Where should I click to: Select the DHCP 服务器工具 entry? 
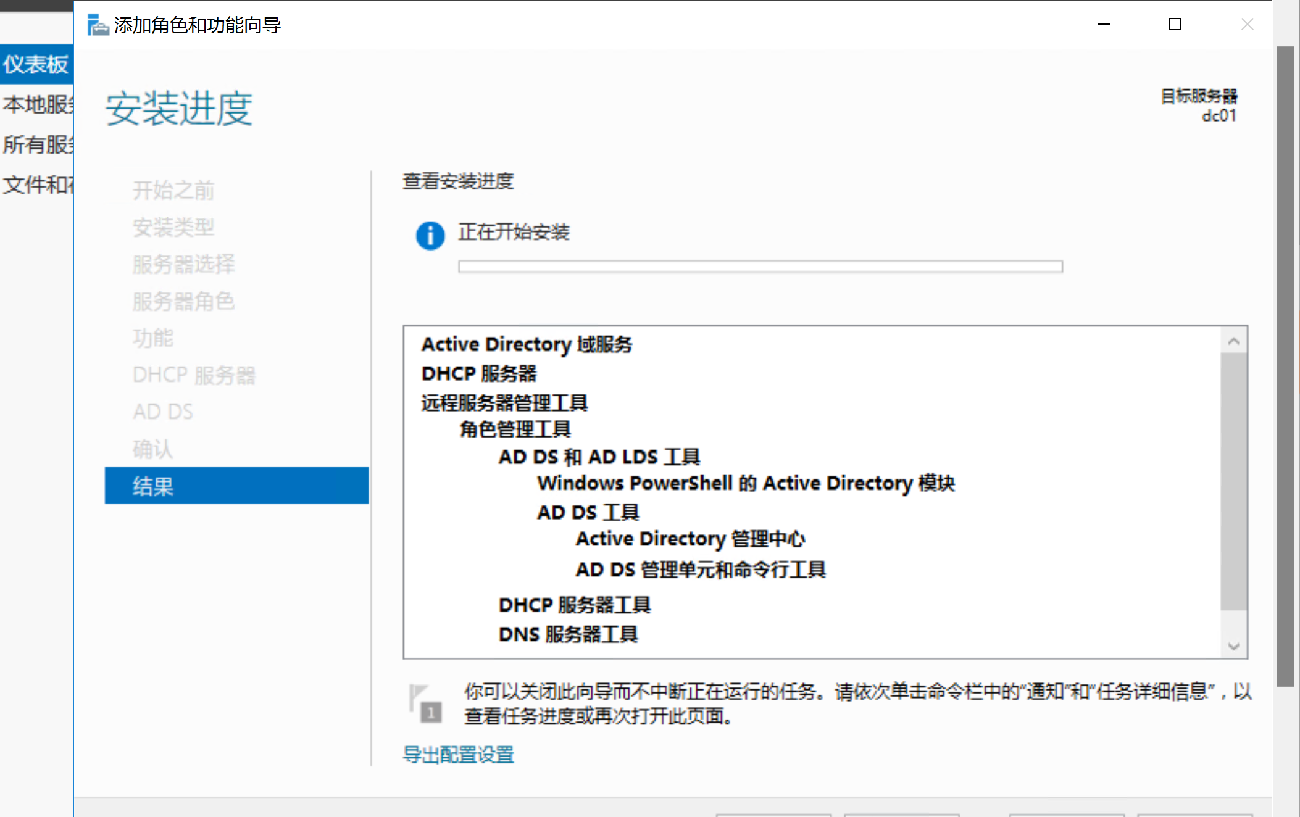click(x=575, y=605)
